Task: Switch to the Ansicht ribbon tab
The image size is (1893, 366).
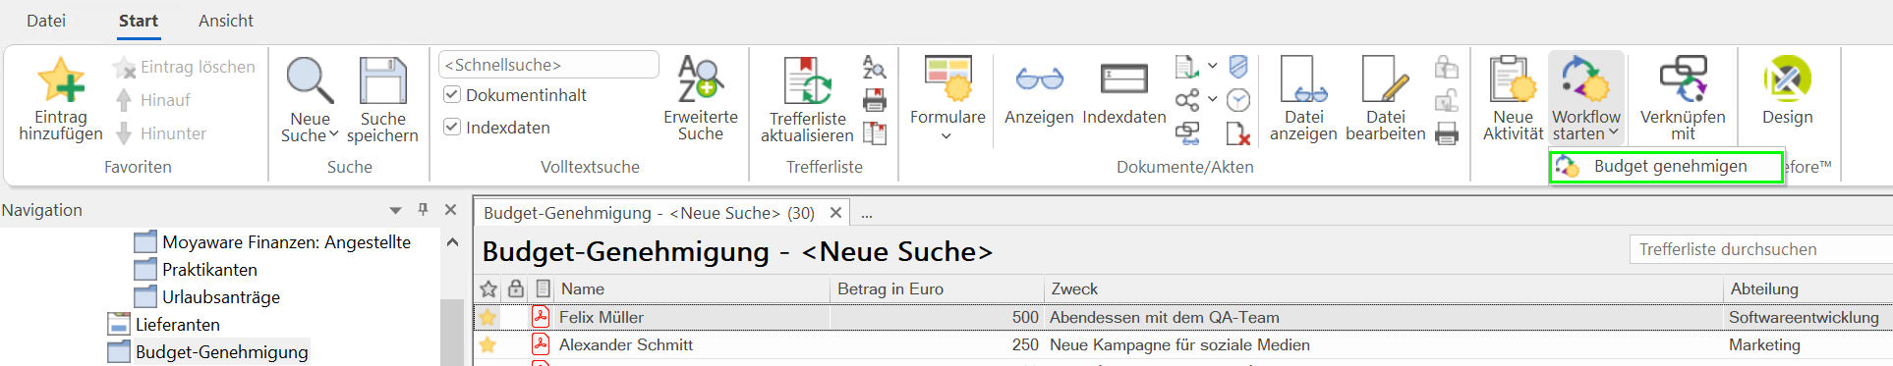Action: (x=226, y=21)
